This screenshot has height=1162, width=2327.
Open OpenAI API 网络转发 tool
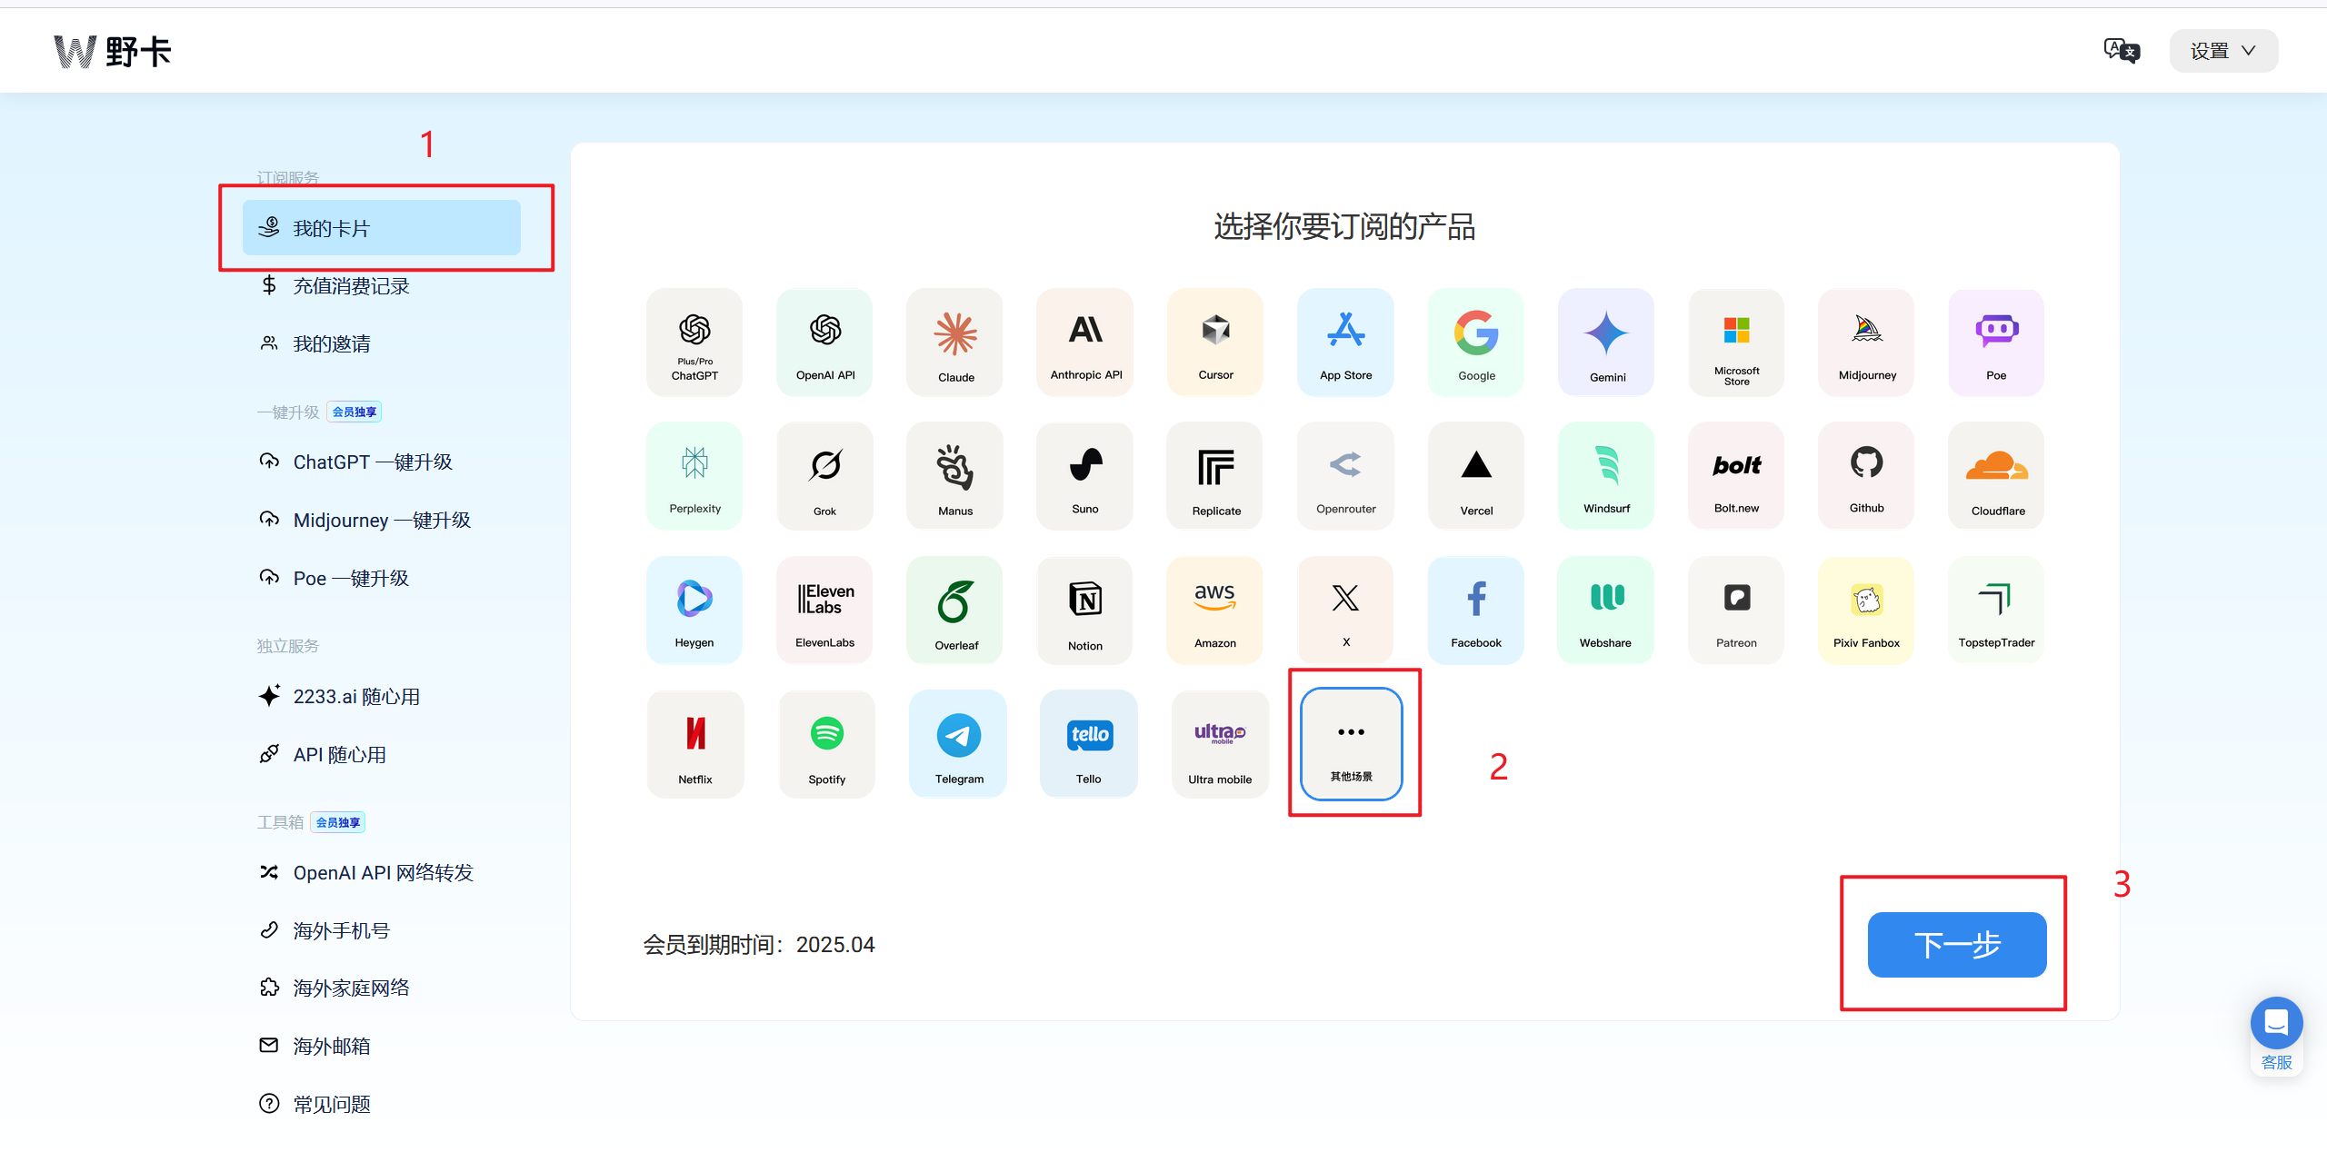coord(382,873)
